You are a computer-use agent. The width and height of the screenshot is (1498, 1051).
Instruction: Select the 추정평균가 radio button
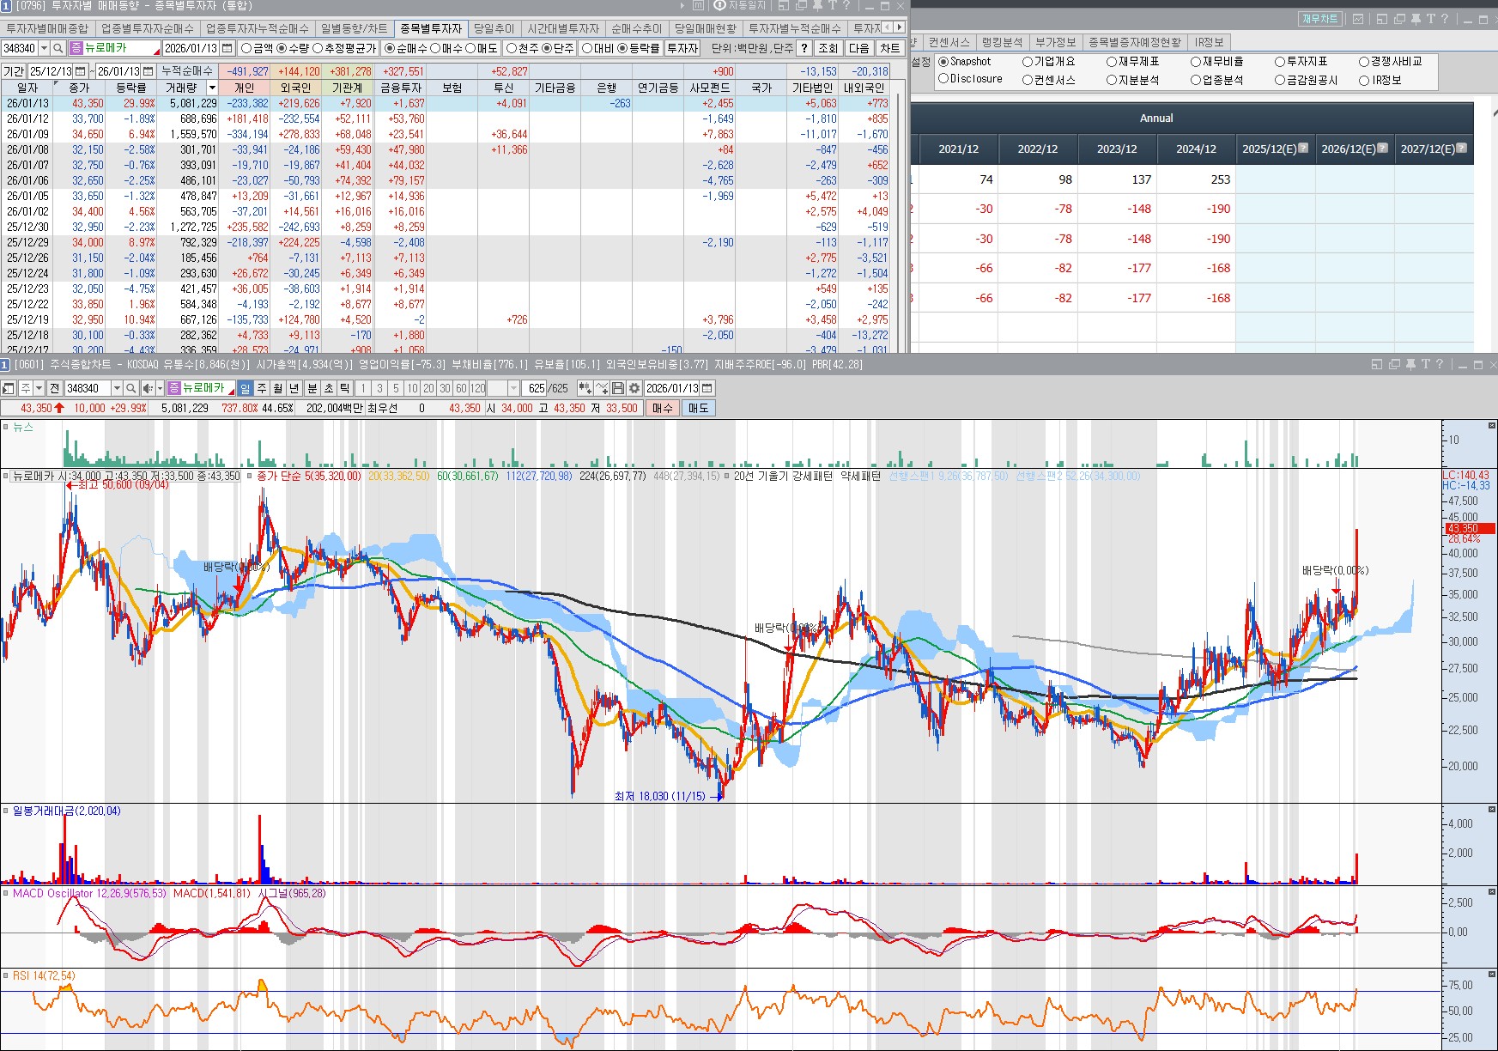318,48
